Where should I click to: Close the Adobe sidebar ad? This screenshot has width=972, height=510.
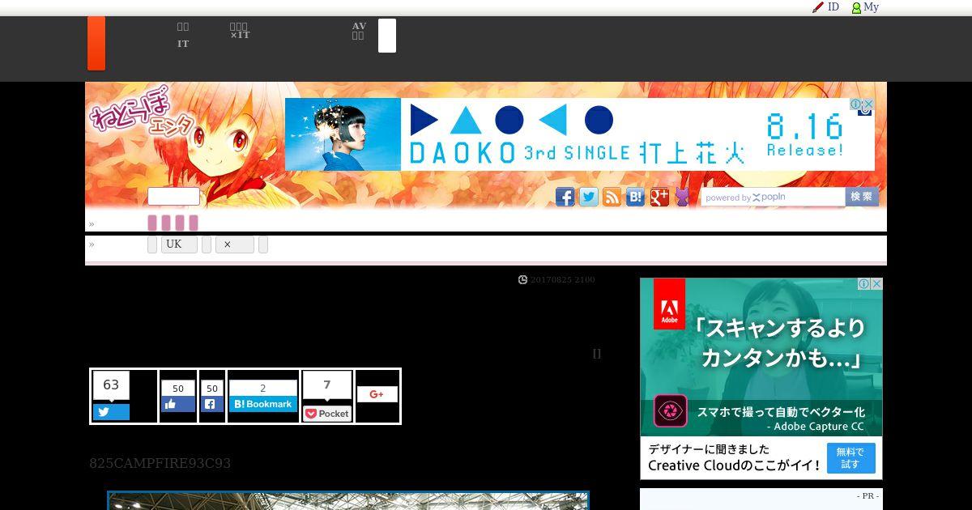tap(876, 284)
